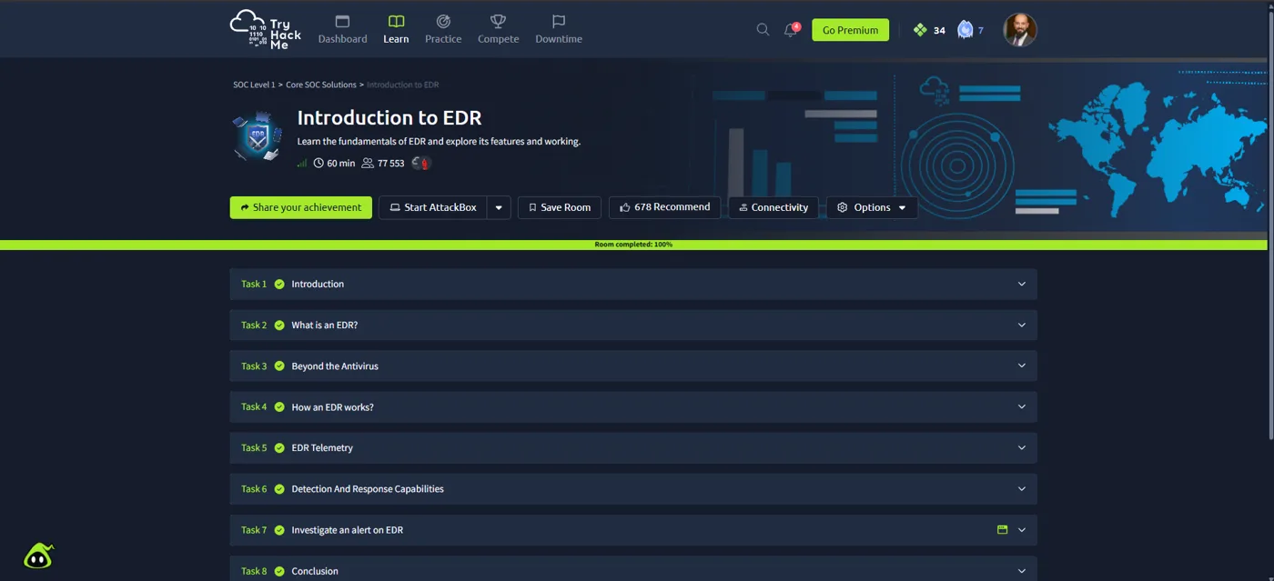
Task: Click the Task 8 completed checkmark
Action: (279, 571)
